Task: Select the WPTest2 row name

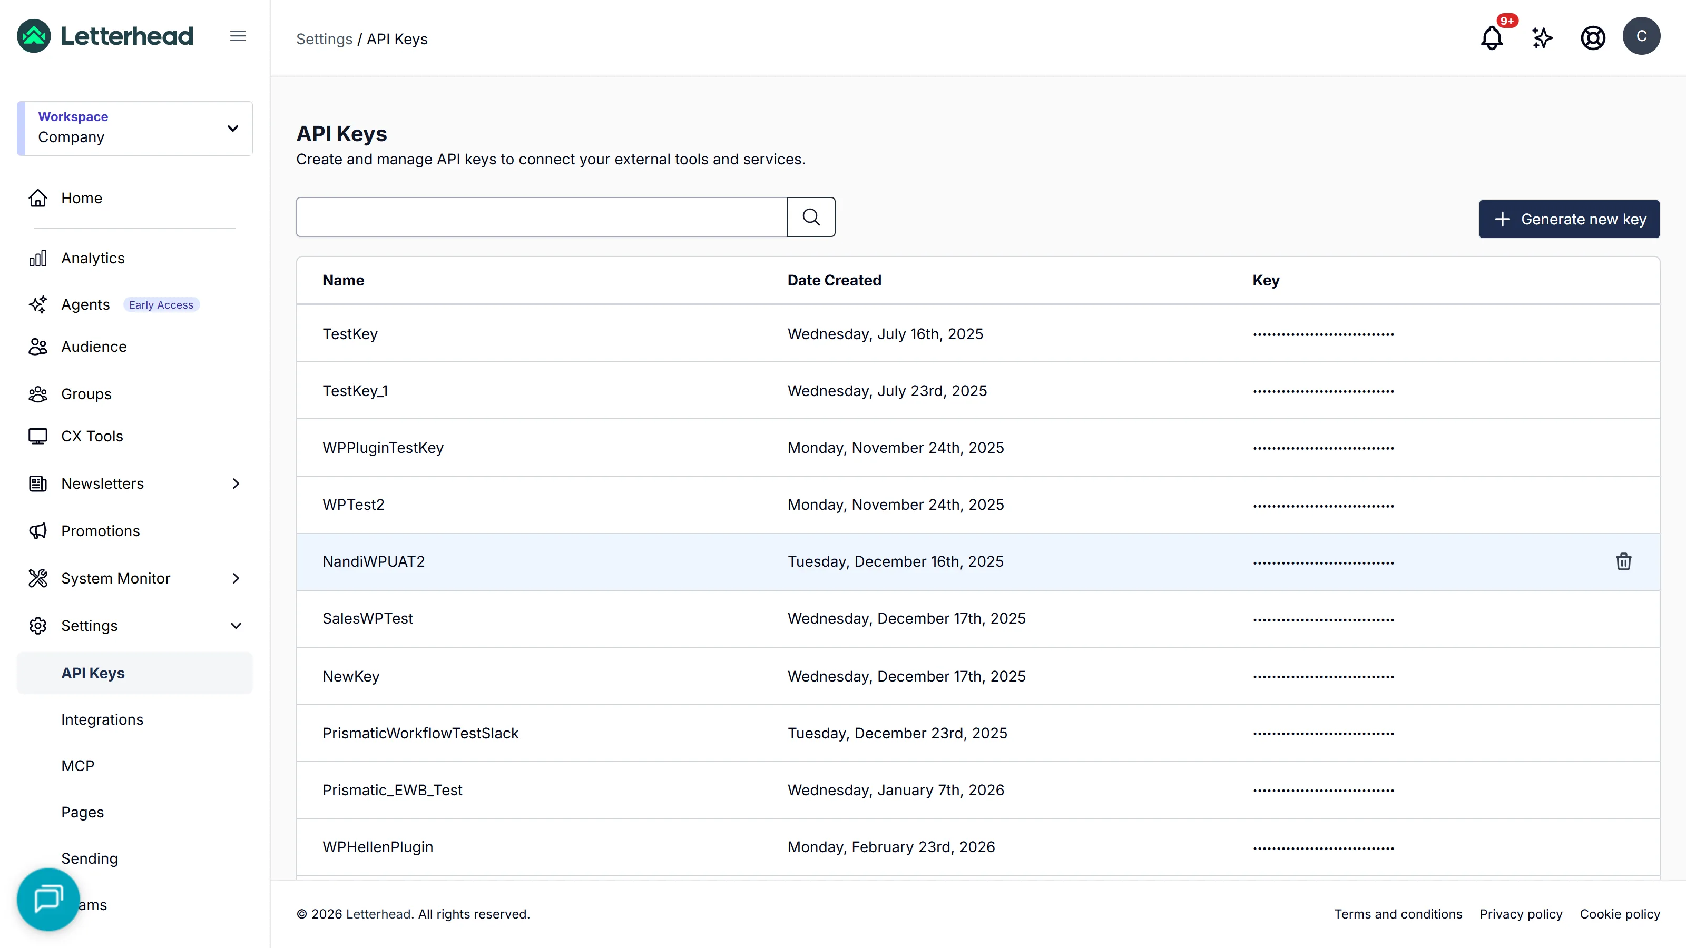Action: [x=354, y=505]
